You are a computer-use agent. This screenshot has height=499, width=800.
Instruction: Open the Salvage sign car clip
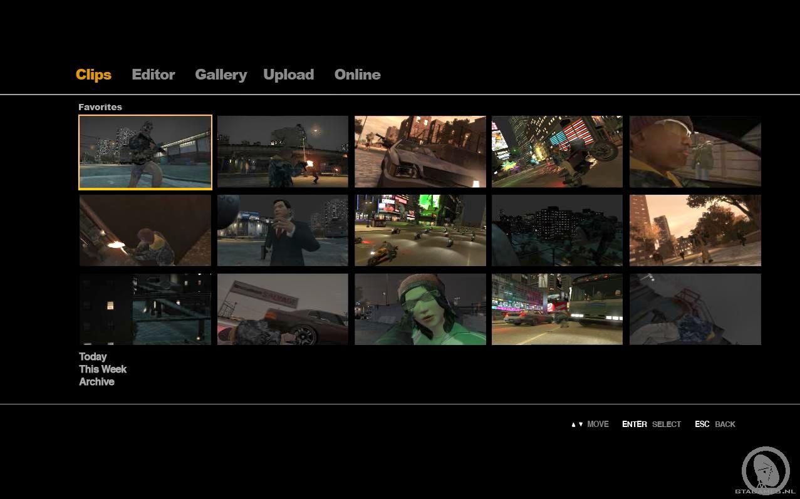coord(283,309)
